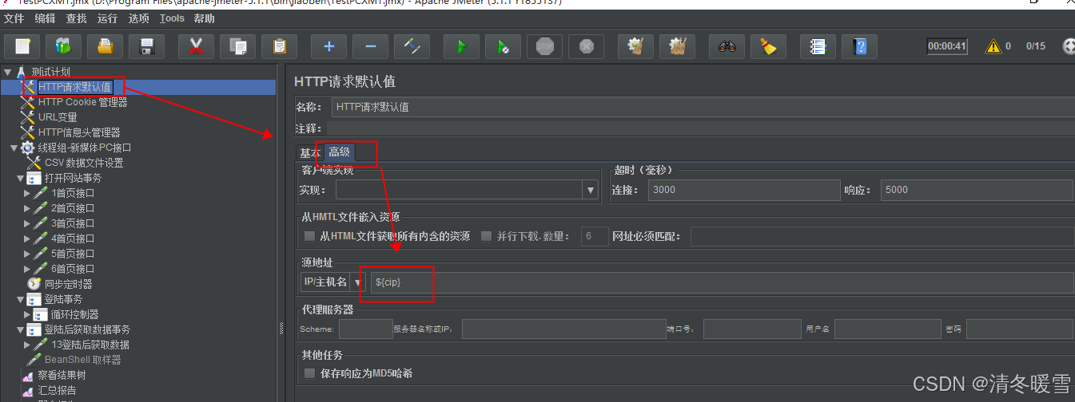1075x402 pixels.
Task: Collapse the 线程组-新媒体PC接口 node
Action: [x=14, y=148]
